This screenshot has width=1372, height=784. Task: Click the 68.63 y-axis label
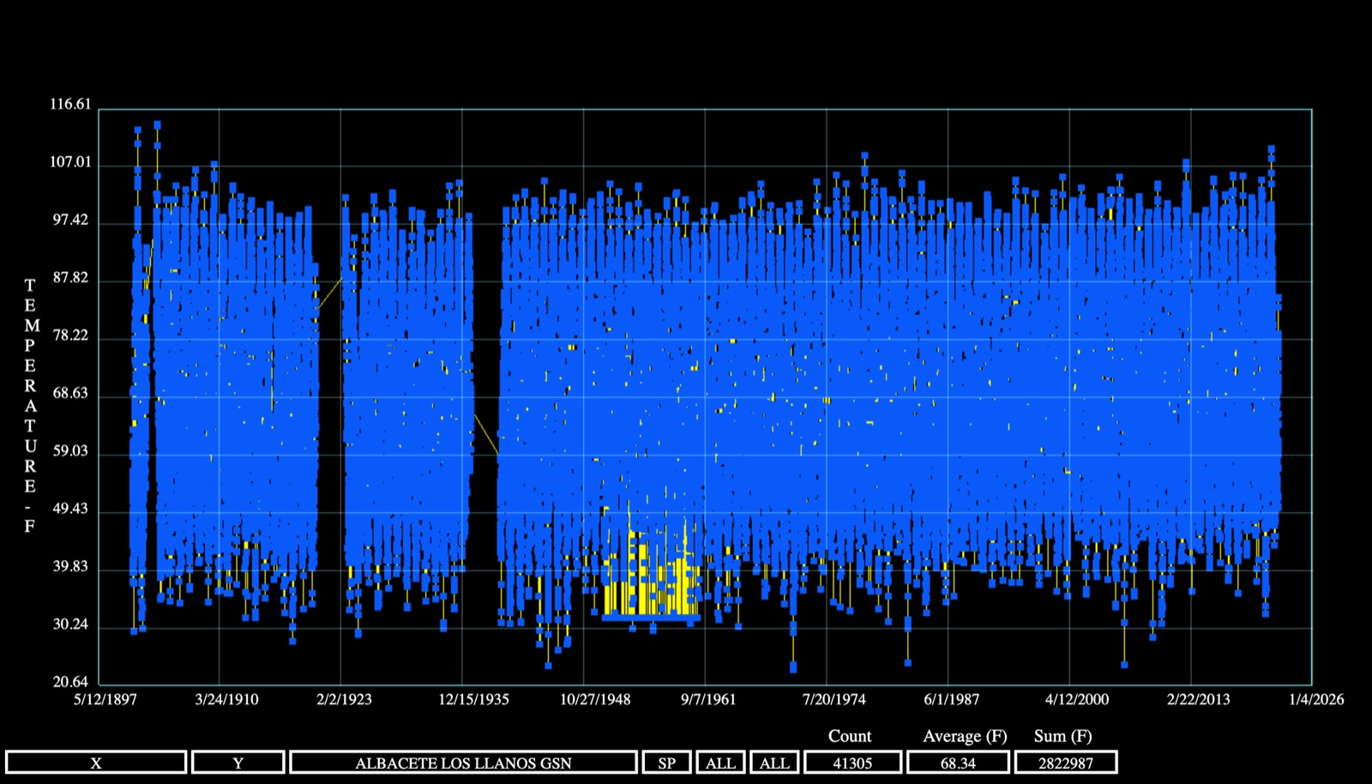[70, 393]
